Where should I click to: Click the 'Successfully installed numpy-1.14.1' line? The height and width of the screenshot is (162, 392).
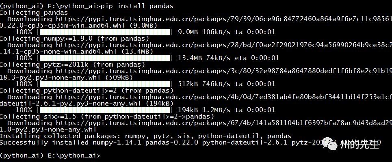(190, 143)
